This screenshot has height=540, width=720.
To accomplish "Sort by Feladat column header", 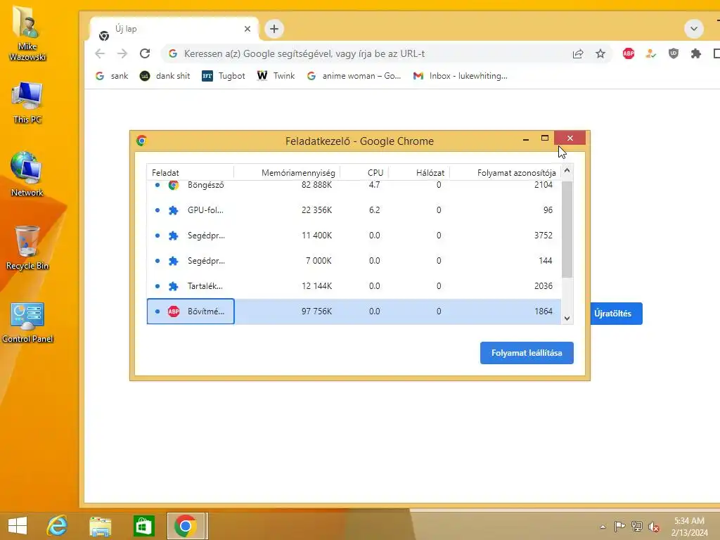I will click(x=190, y=173).
